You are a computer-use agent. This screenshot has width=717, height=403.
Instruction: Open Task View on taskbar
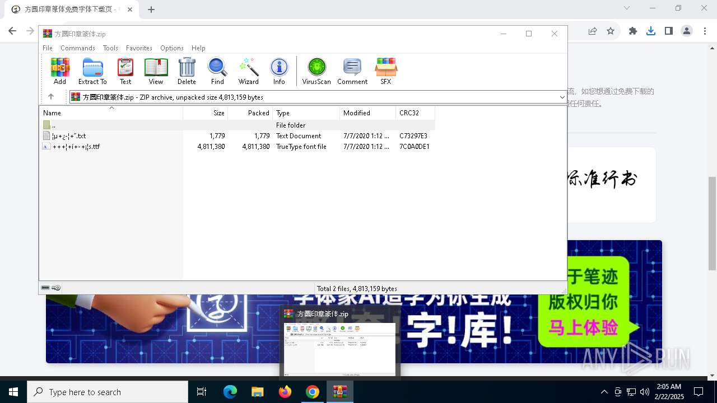(x=202, y=392)
